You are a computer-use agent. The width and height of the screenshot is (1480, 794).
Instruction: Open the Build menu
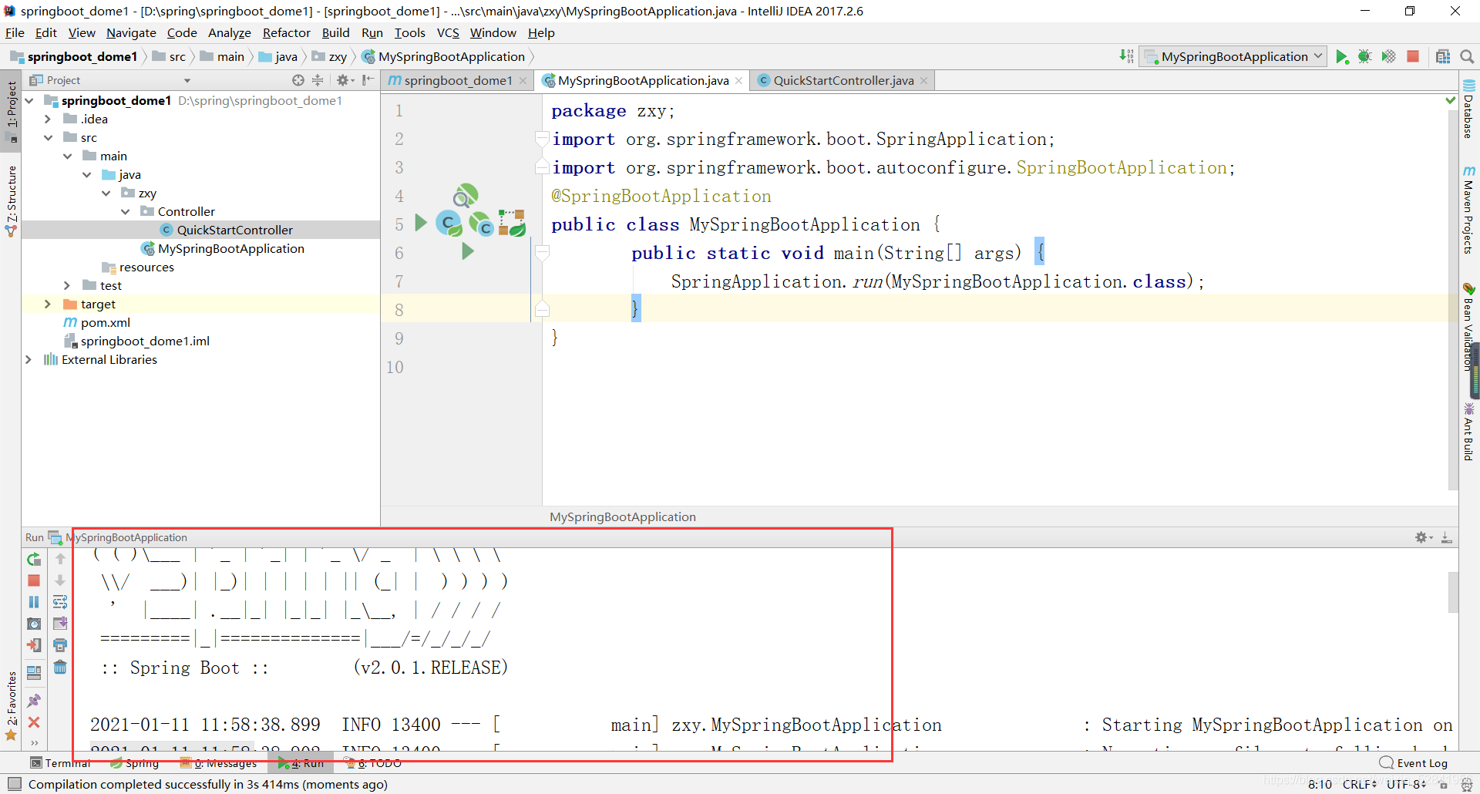point(335,32)
